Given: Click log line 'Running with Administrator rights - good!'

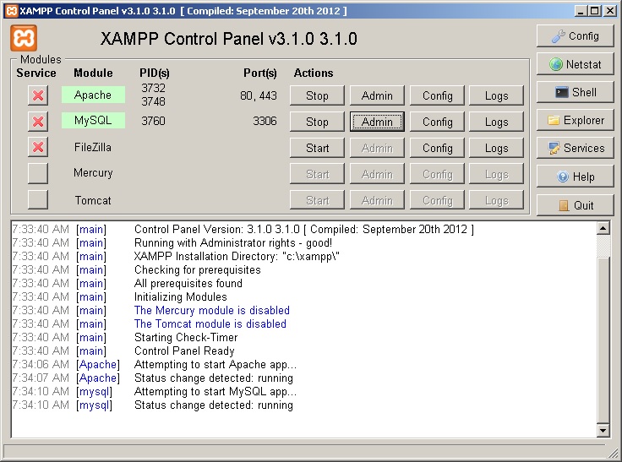Looking at the screenshot, I should coord(233,242).
